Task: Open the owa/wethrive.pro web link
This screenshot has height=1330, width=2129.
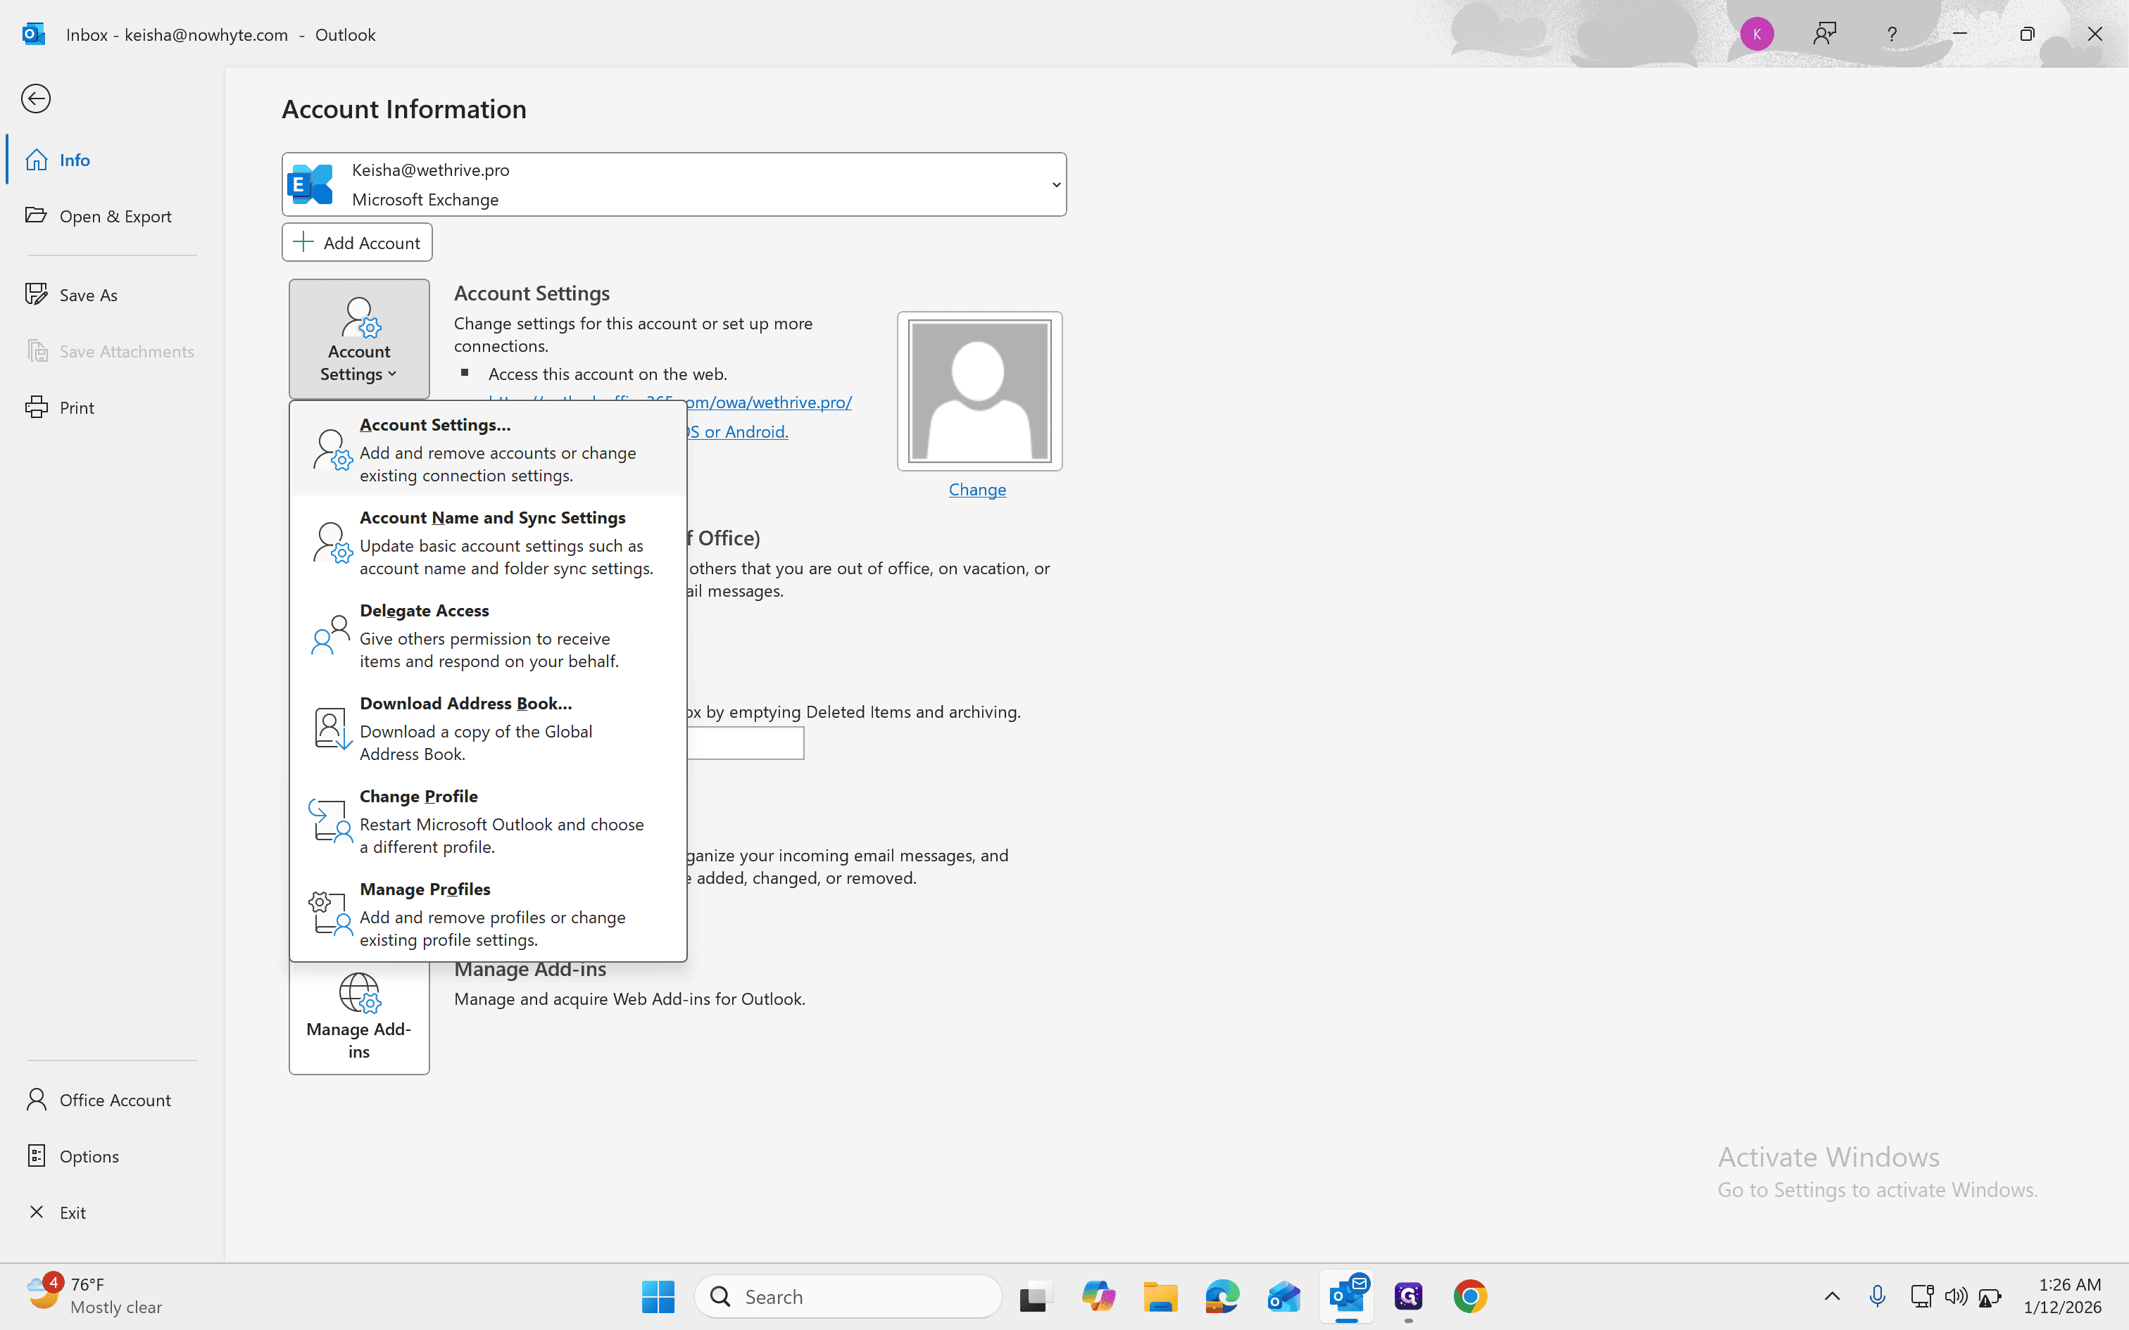Action: 769,402
